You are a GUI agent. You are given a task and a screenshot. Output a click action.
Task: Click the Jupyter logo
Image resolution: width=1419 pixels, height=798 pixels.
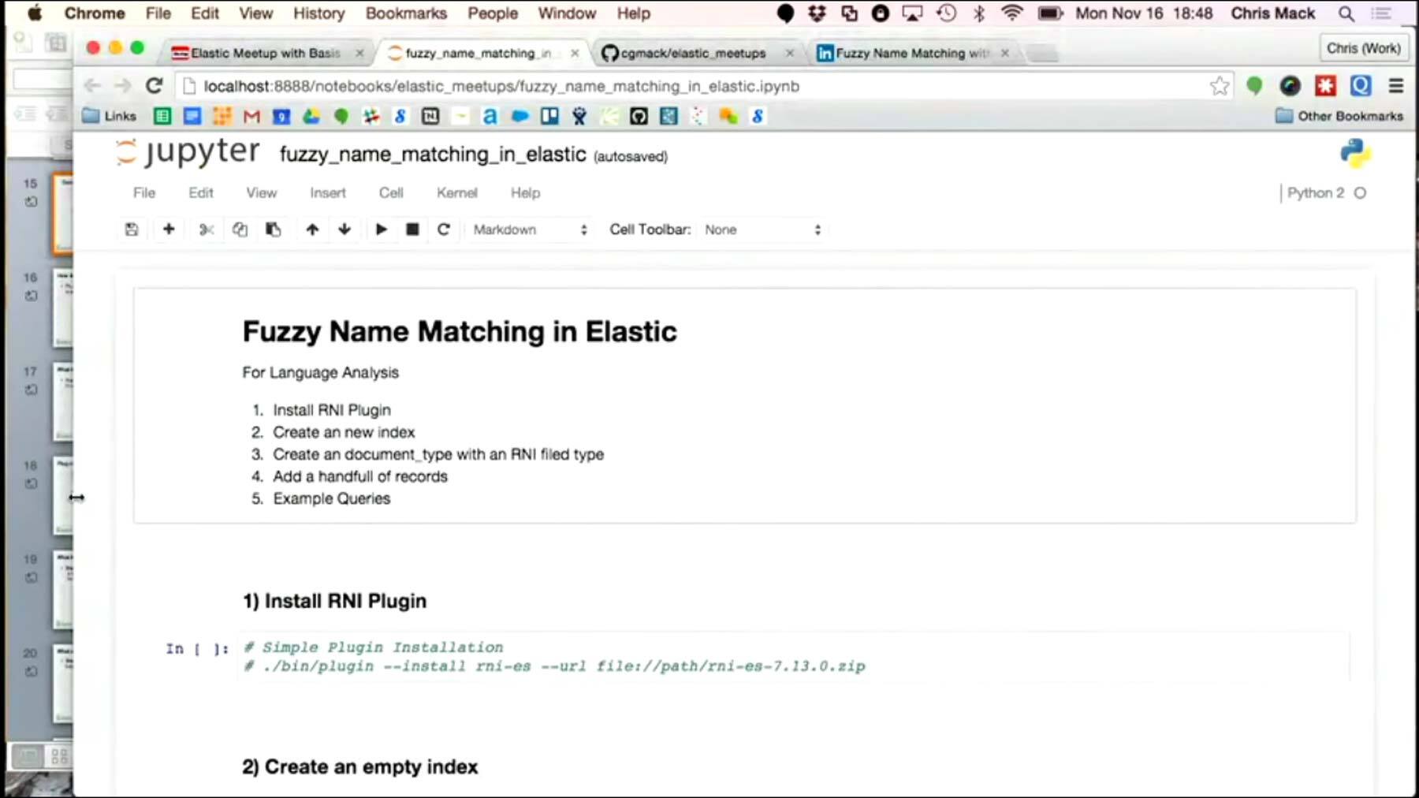(x=188, y=151)
